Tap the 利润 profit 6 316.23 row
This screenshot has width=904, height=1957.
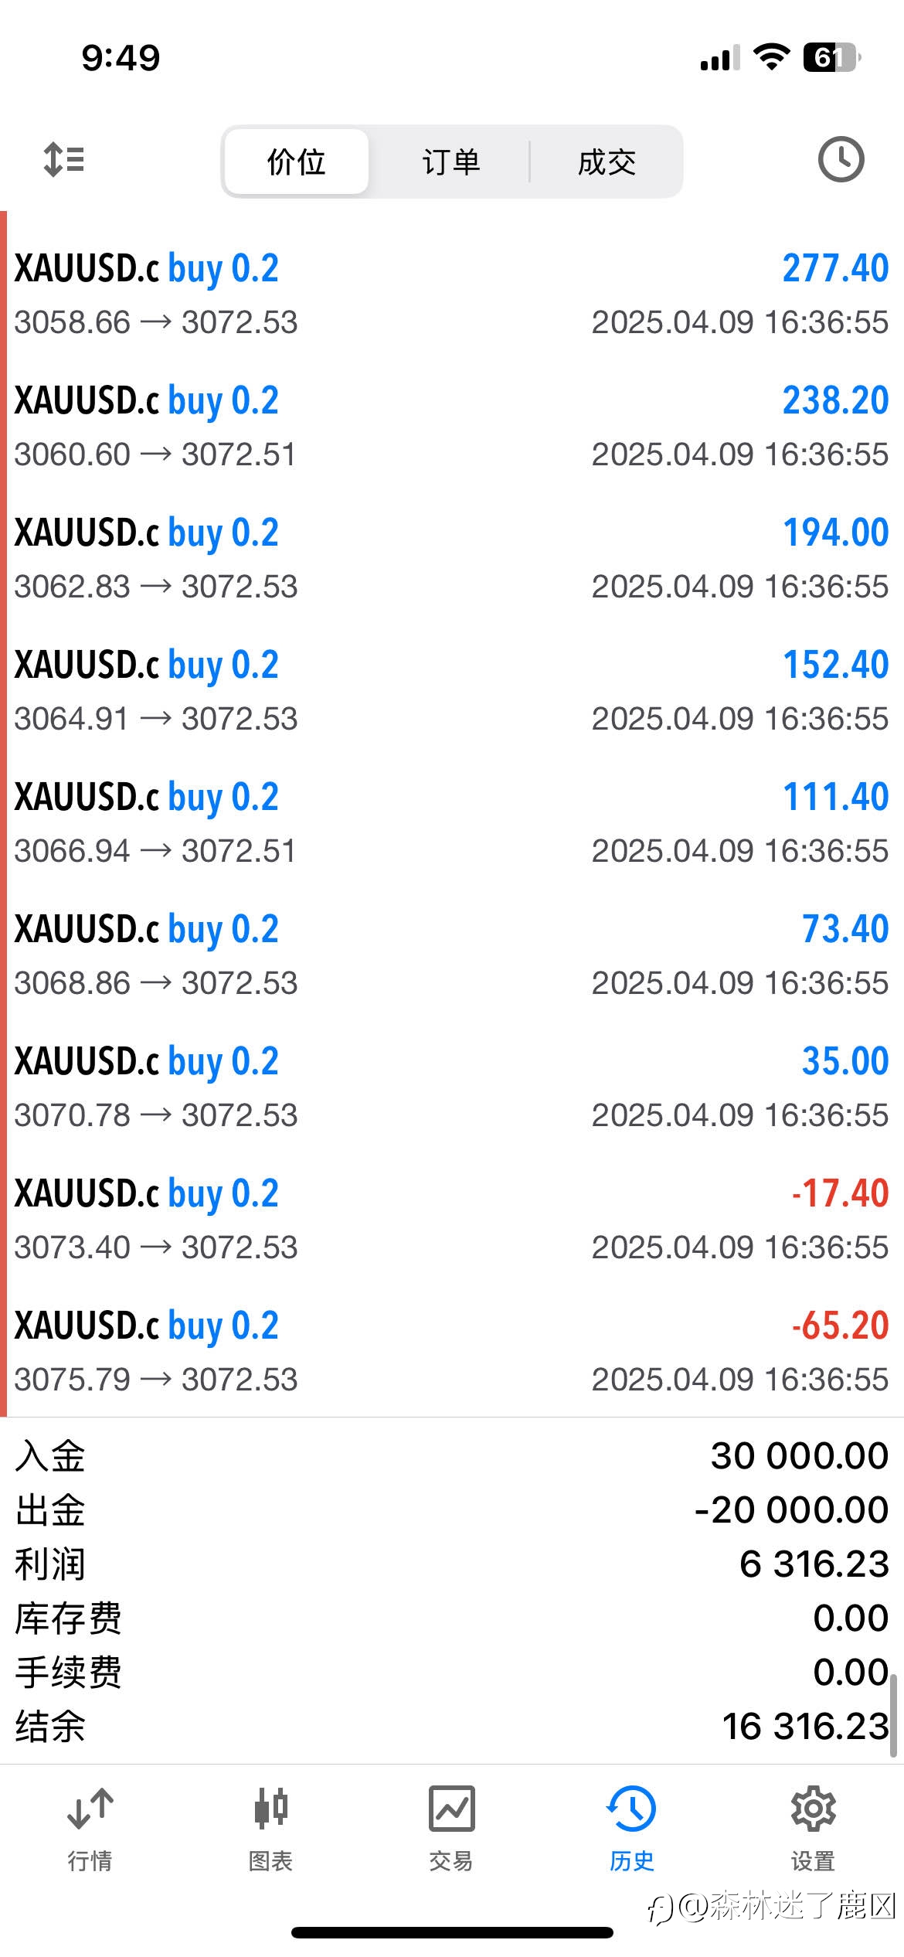[x=452, y=1564]
